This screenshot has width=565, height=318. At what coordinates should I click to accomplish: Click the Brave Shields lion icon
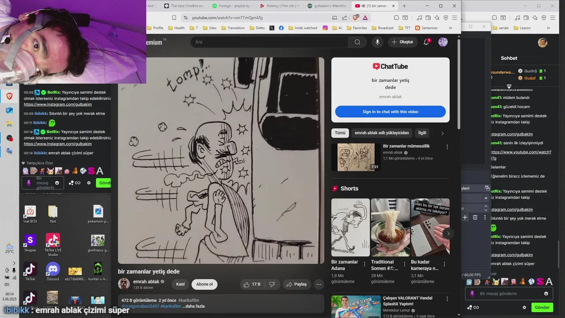356,18
